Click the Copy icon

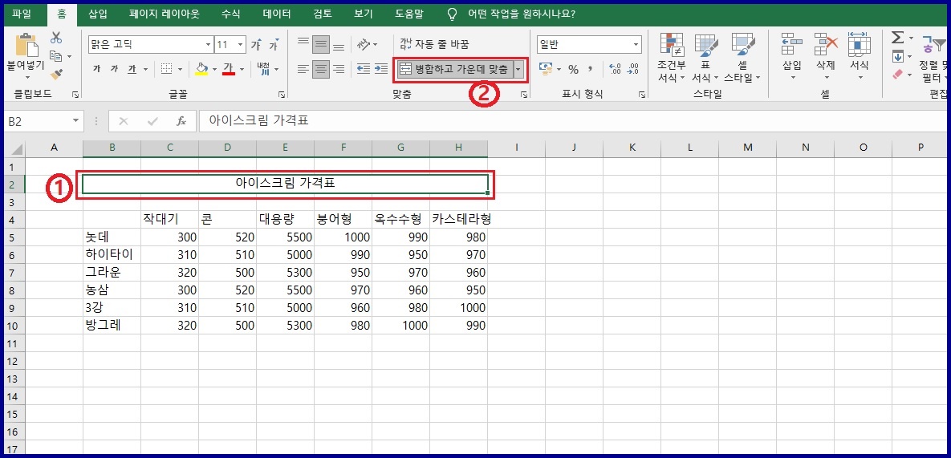pos(56,55)
